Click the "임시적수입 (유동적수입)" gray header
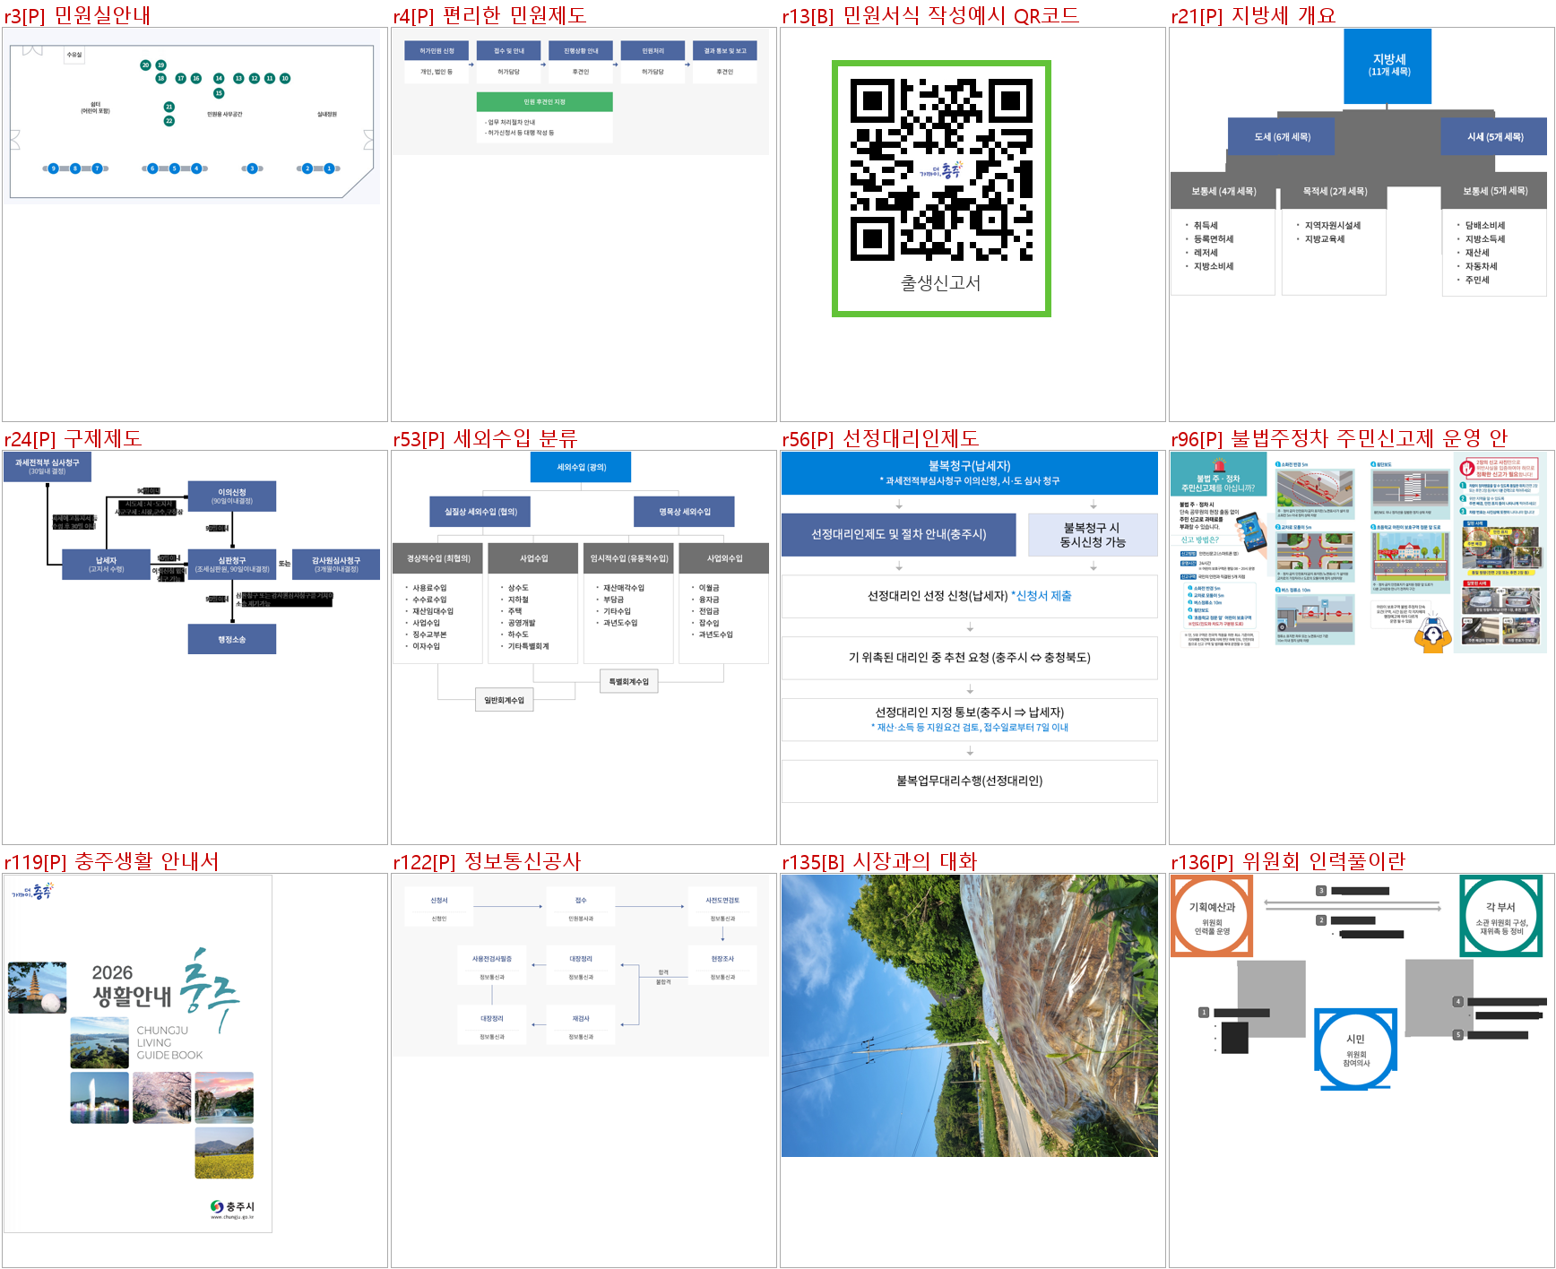The image size is (1556, 1269). coord(629,558)
